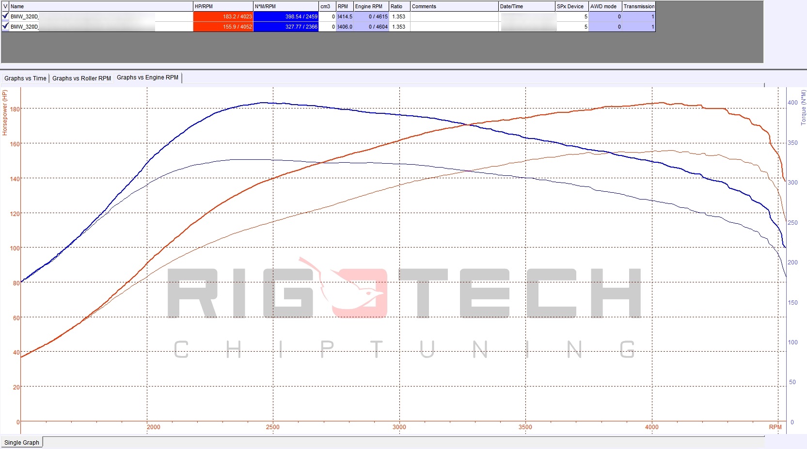Click the AWD mode column header
The image size is (807, 449).
(605, 6)
